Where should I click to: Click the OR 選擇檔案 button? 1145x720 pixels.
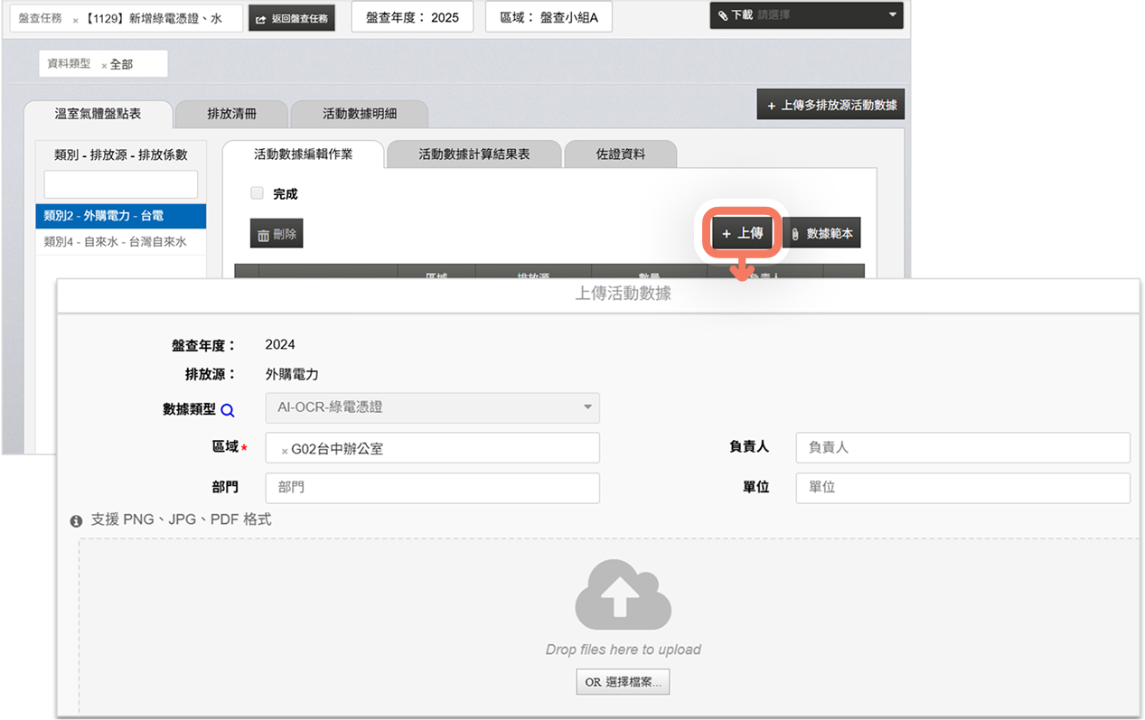(x=623, y=682)
